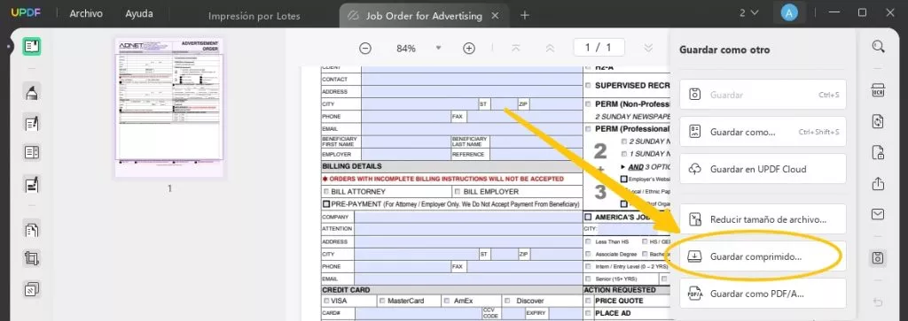Click the 84% zoom value
The width and height of the screenshot is (908, 321).
click(x=406, y=49)
